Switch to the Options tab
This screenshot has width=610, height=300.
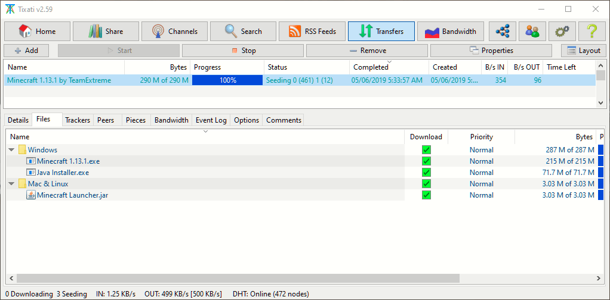coord(247,120)
